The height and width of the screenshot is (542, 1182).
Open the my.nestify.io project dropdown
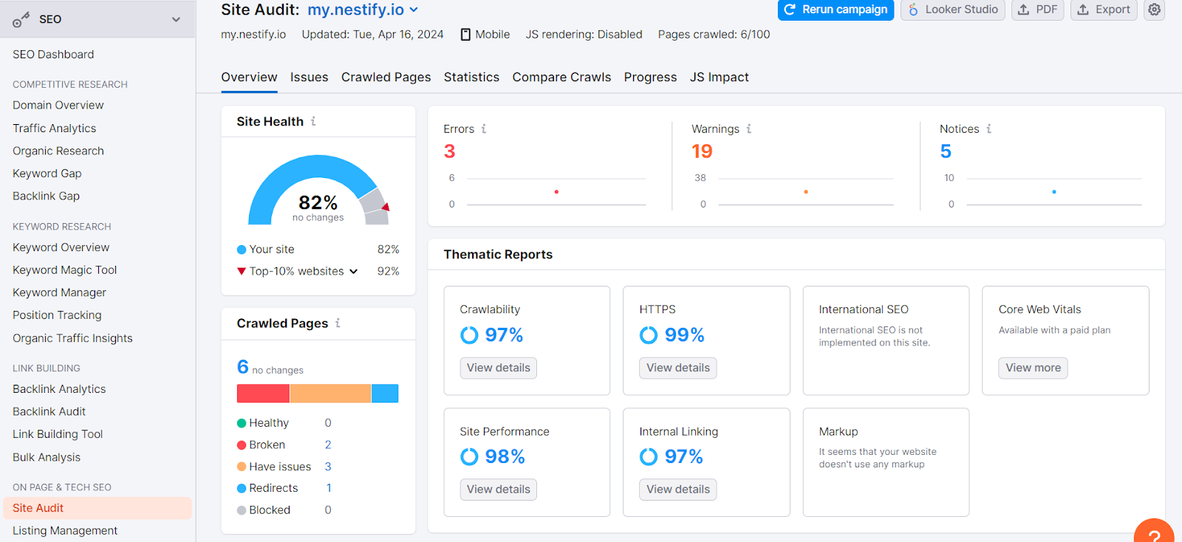click(x=363, y=10)
